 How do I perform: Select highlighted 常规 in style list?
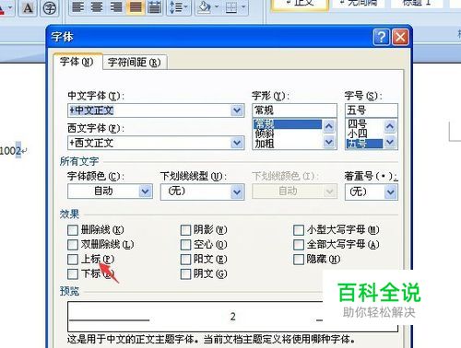tap(288, 124)
